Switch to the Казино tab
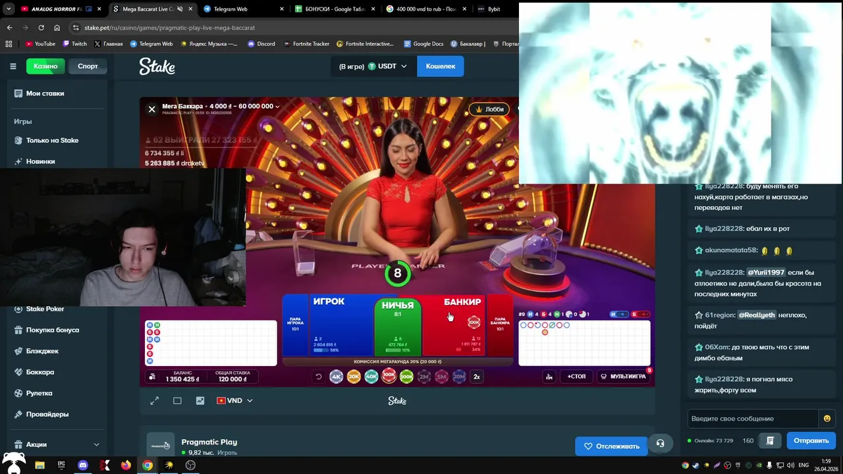The image size is (843, 474). 45,66
